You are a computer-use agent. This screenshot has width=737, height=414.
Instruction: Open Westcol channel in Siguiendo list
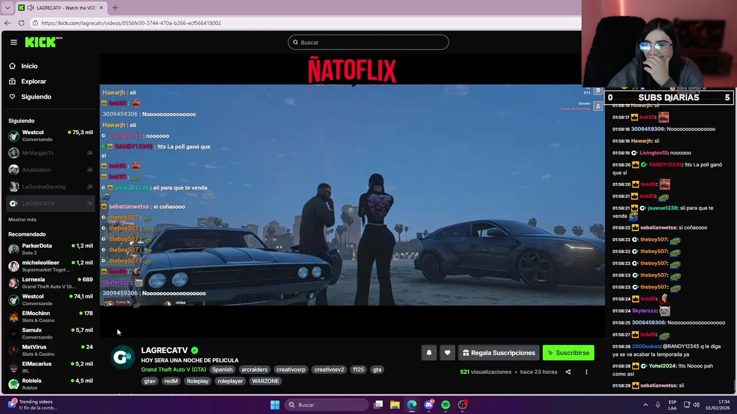[x=51, y=136]
